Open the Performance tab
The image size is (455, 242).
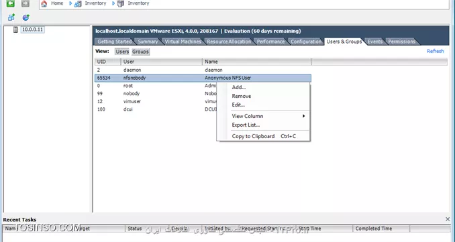coord(270,42)
